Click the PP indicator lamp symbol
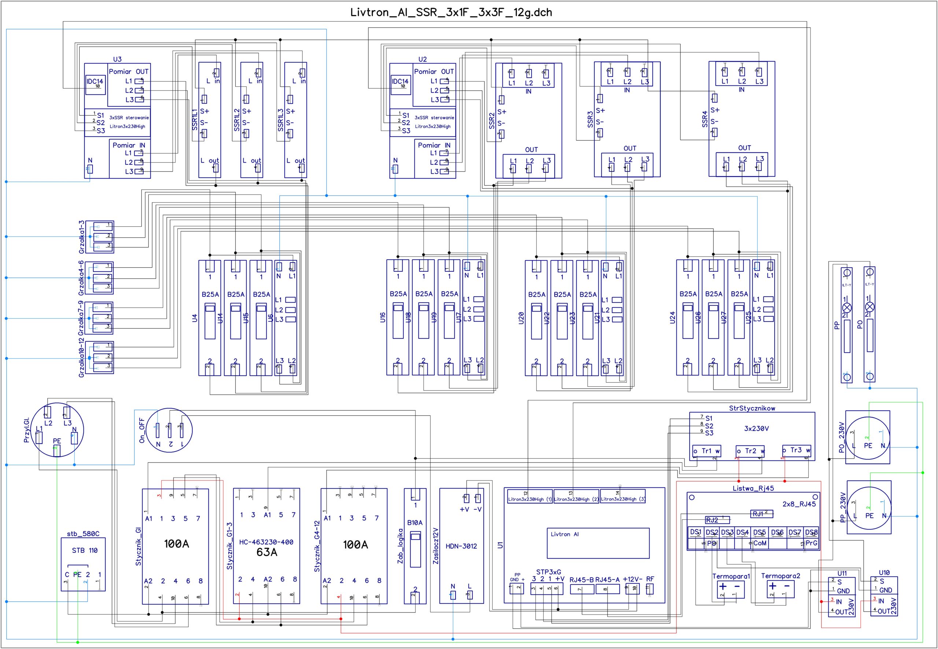Viewport: 938px width, 649px height. (846, 307)
